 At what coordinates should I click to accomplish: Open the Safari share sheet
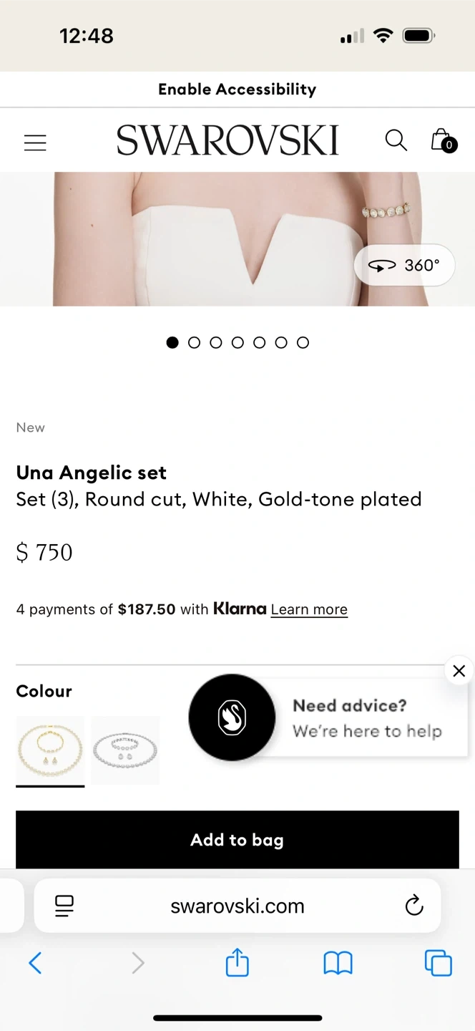pos(237,963)
